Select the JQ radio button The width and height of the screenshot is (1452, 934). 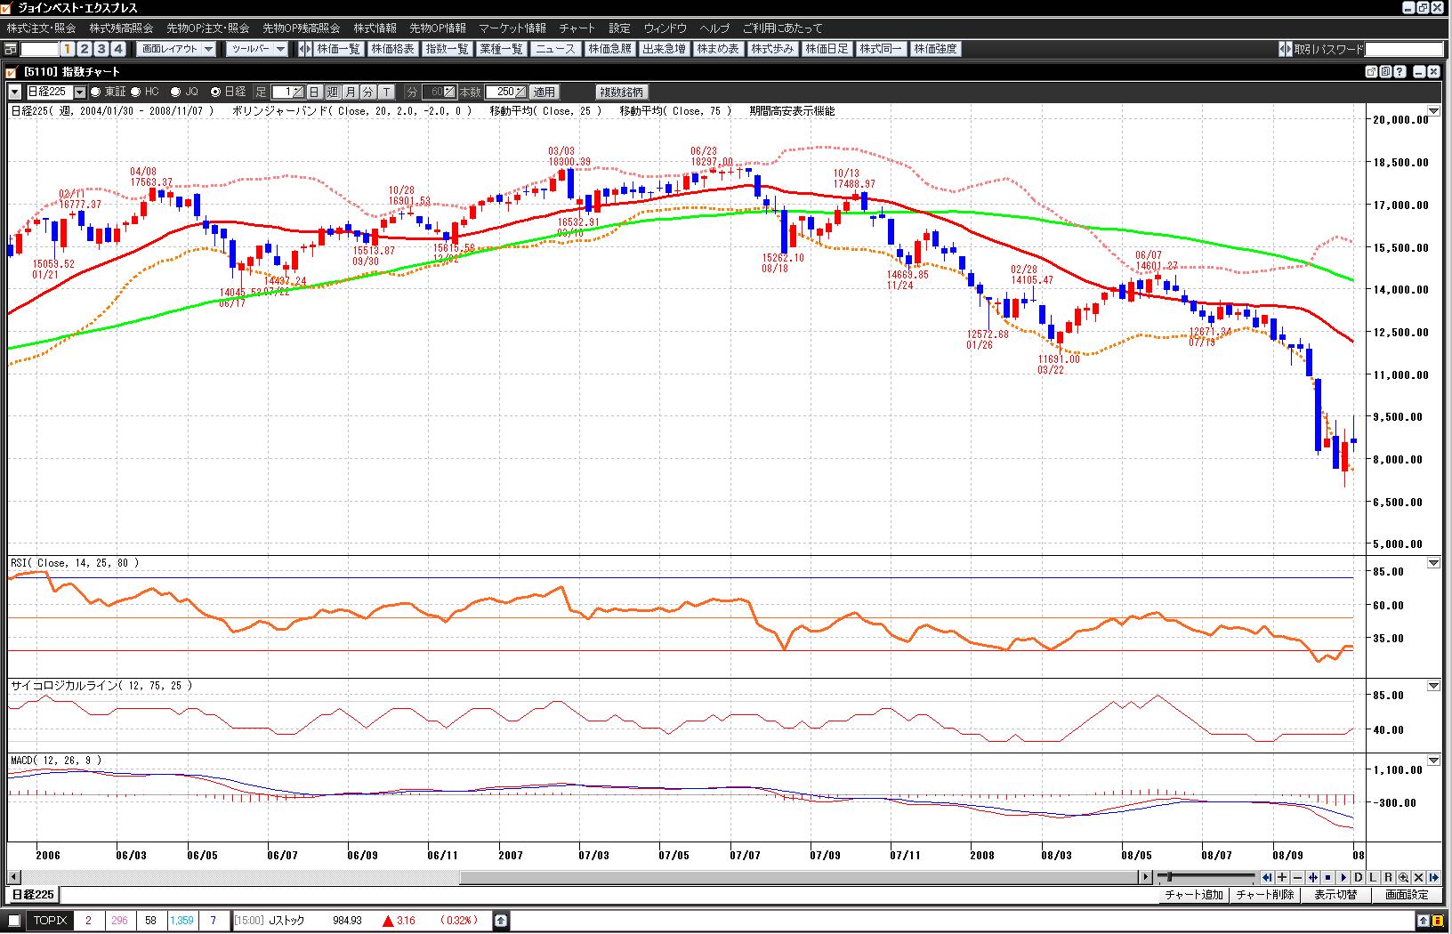point(174,92)
